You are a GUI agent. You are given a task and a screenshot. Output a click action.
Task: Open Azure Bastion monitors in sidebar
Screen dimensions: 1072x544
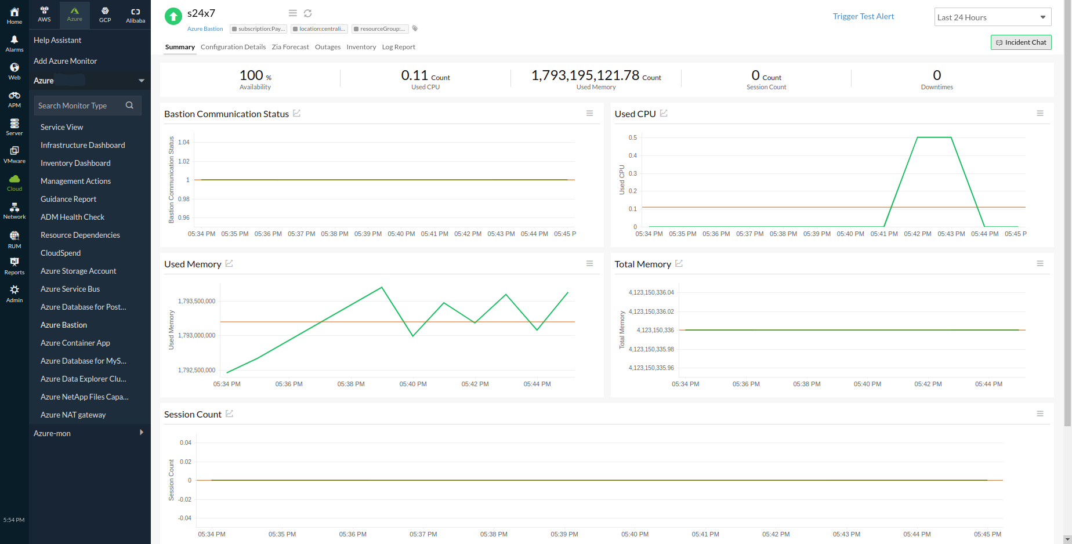[x=64, y=325]
